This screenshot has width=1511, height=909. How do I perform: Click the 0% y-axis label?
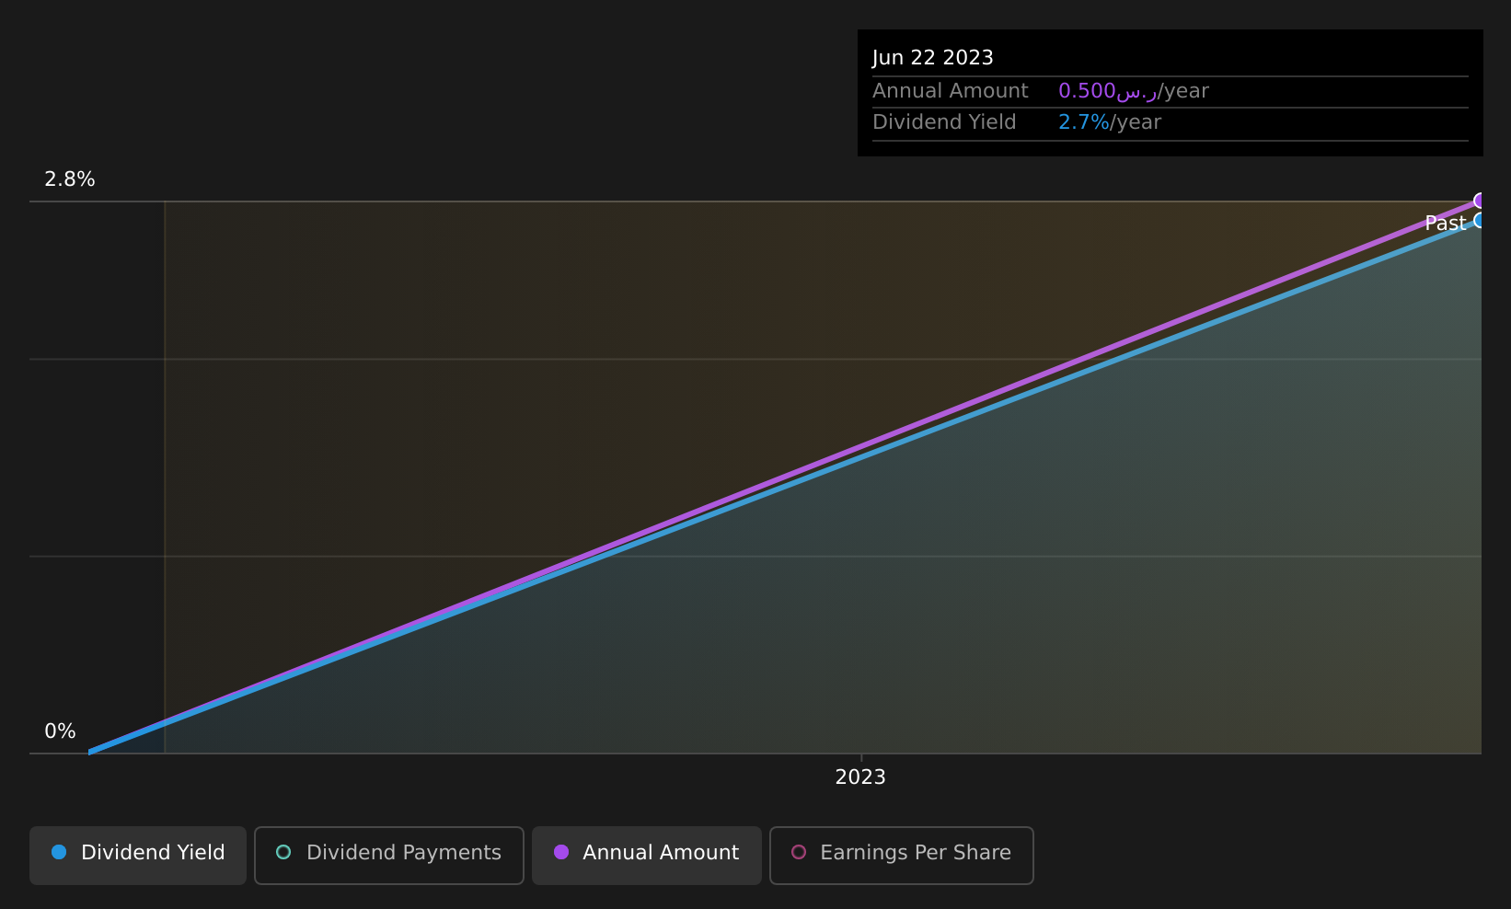(x=60, y=731)
